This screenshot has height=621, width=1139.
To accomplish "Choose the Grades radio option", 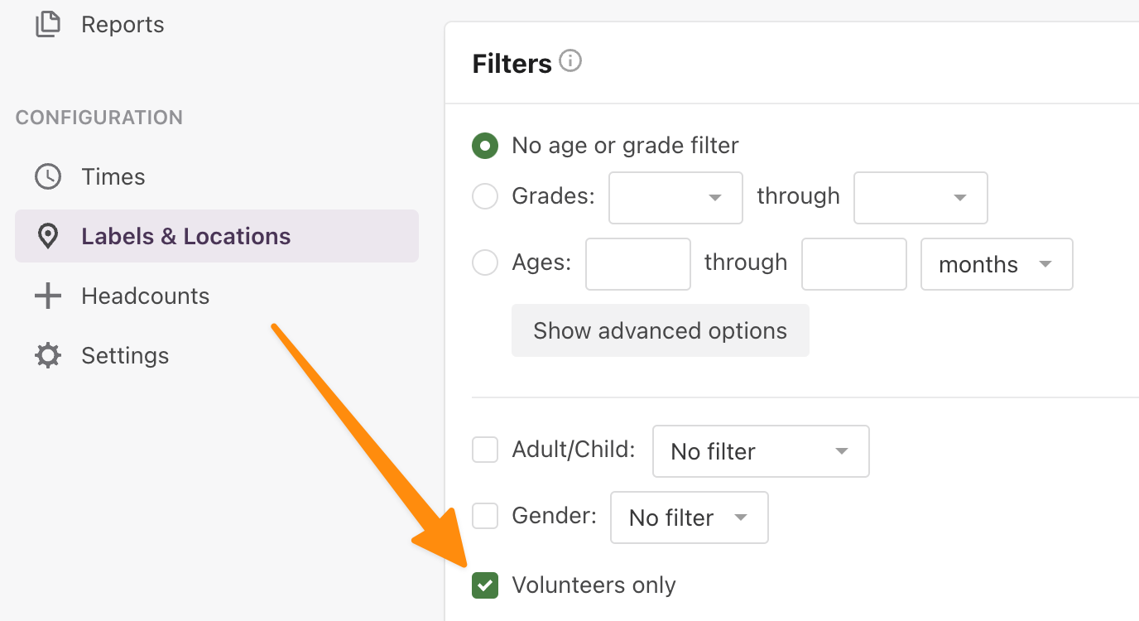I will click(x=485, y=196).
